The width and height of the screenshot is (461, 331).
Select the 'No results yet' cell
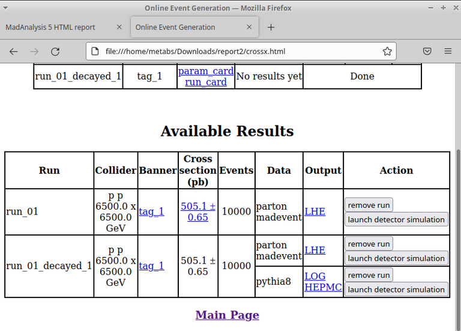coord(269,76)
